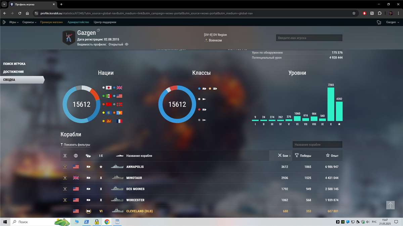The height and width of the screenshot is (226, 403).
Task: Click the USA flag next to Annapolis row
Action: pos(76,166)
